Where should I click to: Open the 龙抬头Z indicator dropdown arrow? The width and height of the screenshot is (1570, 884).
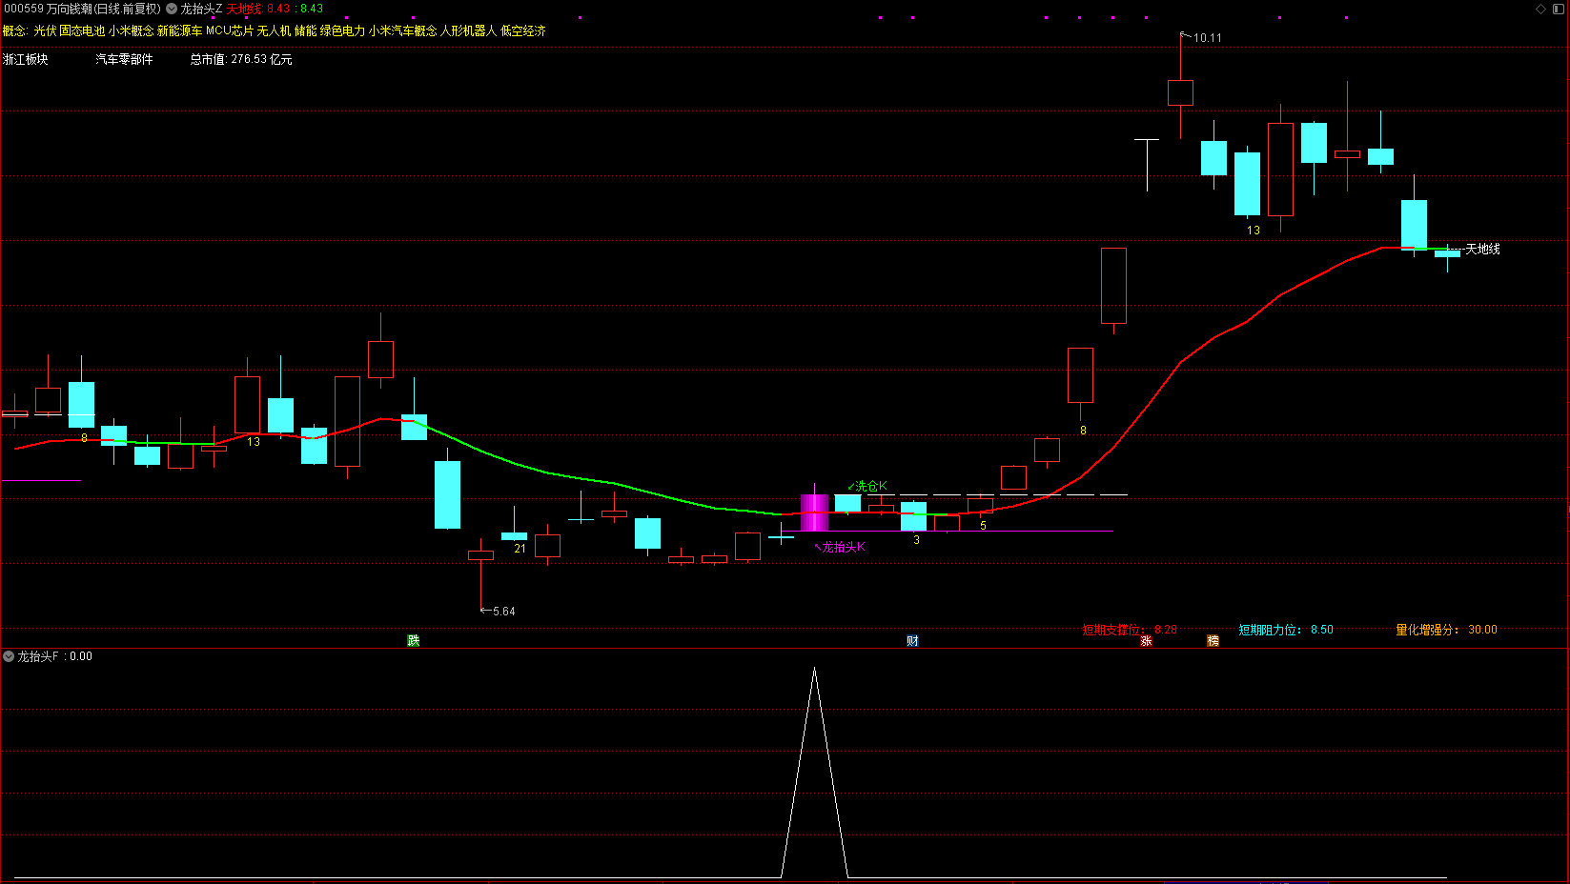[x=172, y=9]
